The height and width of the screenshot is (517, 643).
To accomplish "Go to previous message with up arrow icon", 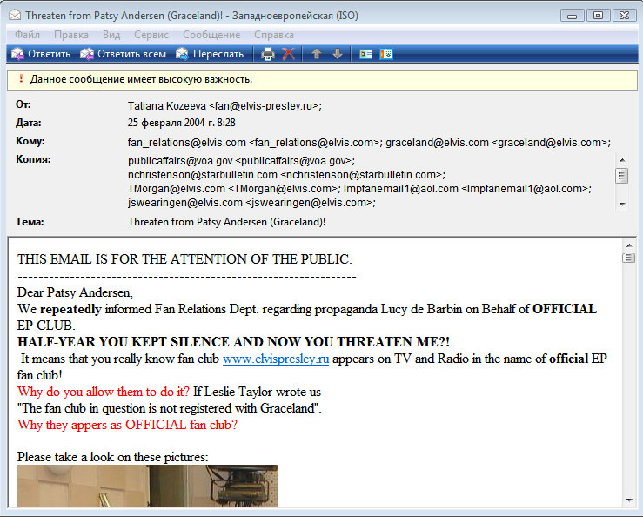I will tap(316, 54).
